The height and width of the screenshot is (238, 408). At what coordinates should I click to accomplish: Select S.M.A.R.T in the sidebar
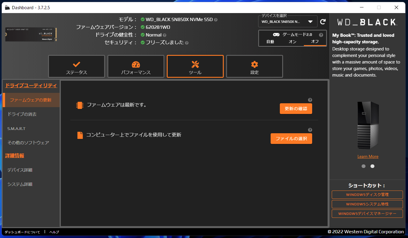(x=17, y=128)
